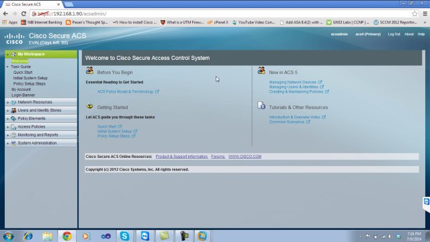Select Policy Setup Steps in the sidebar

pos(30,84)
